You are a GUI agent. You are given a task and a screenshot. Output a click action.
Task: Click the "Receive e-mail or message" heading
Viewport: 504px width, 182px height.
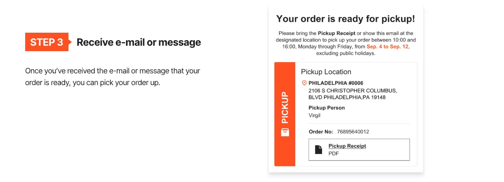coord(139,42)
